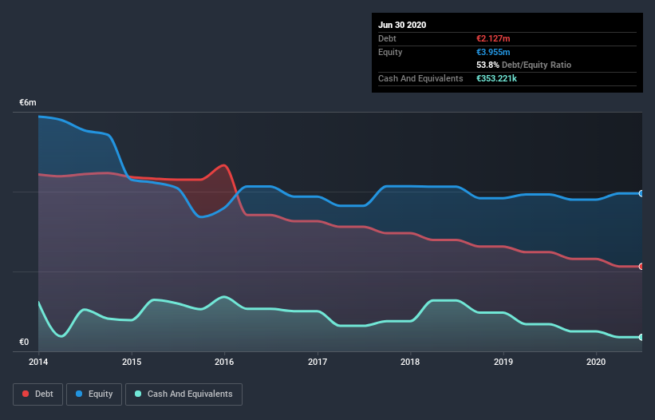Select the Debt endpoint marker on chart
This screenshot has height=420, width=655.
(641, 266)
